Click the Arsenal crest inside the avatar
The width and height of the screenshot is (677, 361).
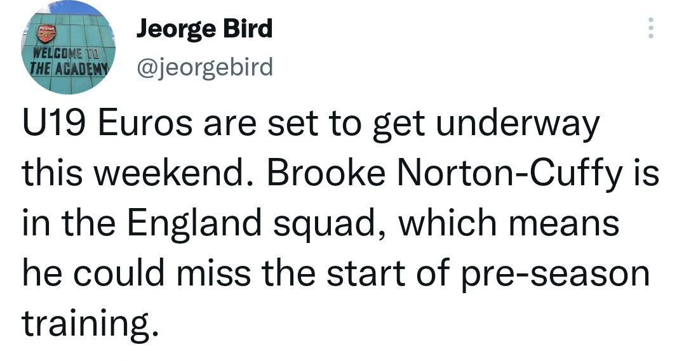click(46, 32)
